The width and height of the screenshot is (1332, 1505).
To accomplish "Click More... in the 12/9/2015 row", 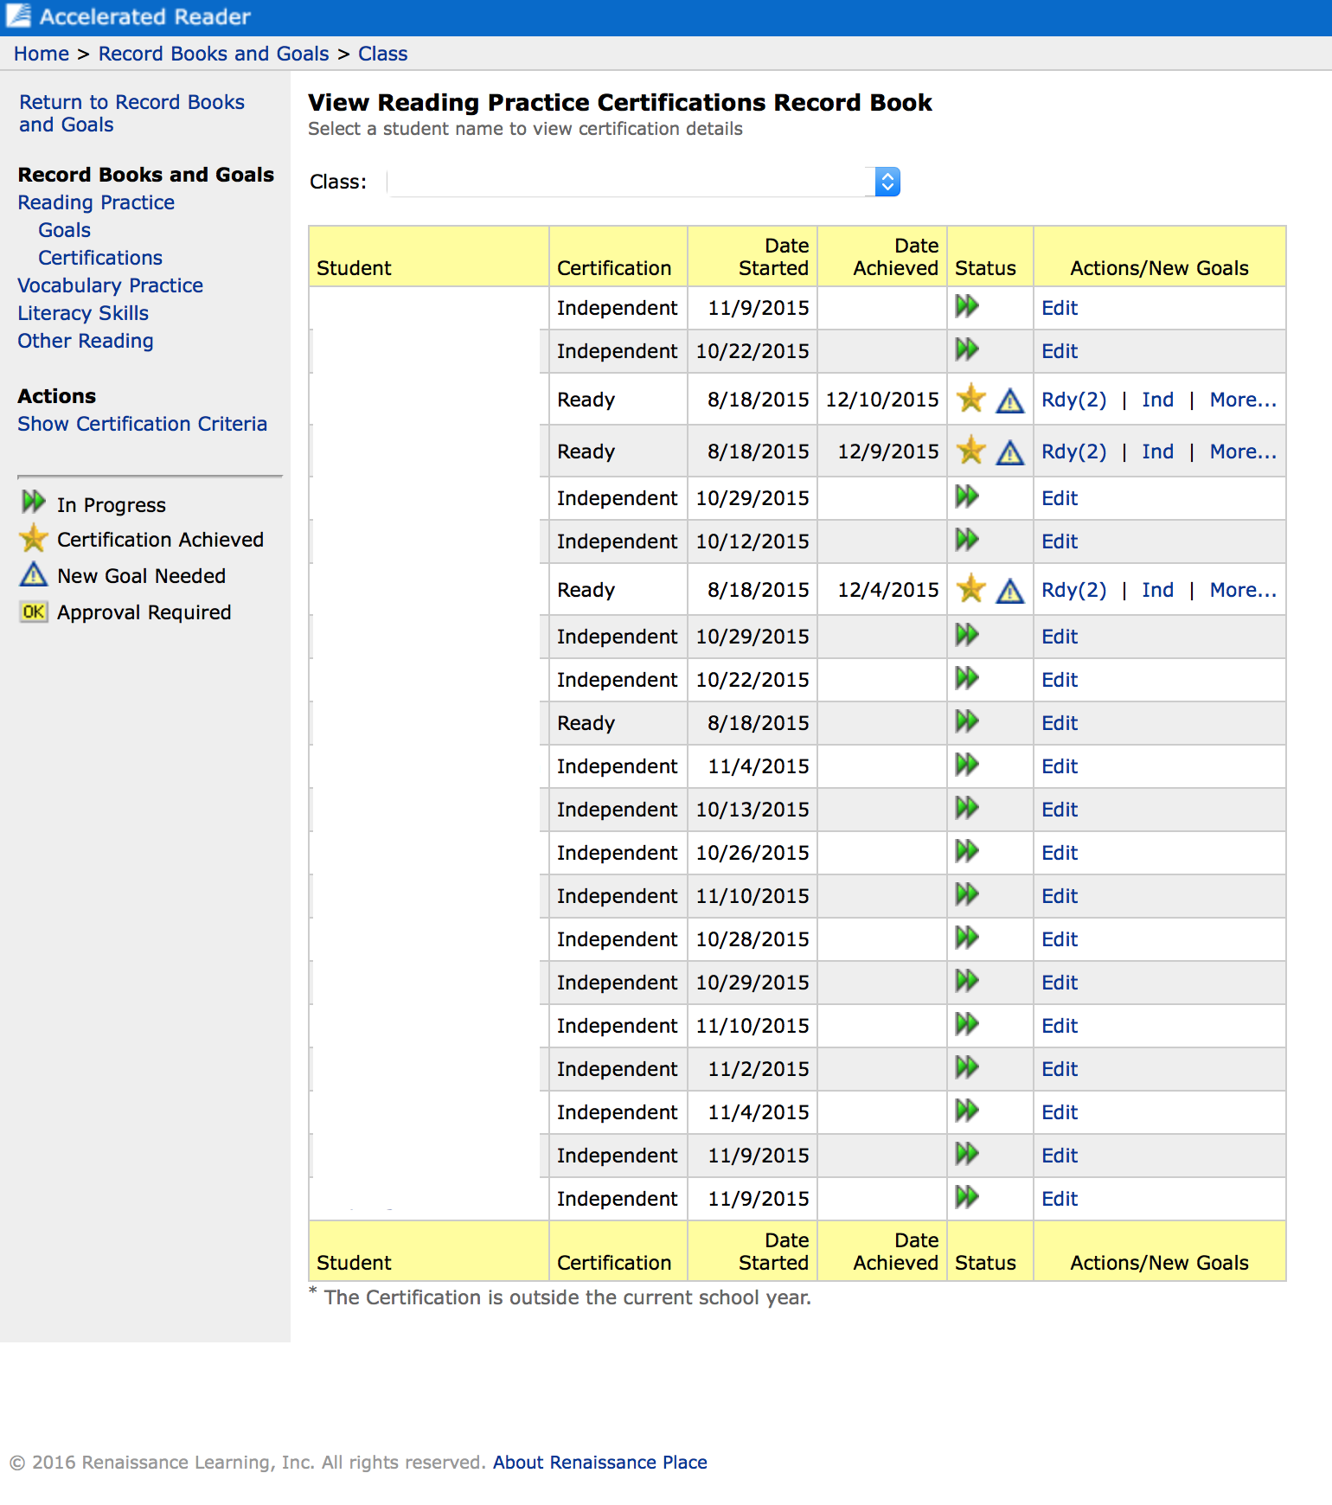I will click(x=1243, y=451).
